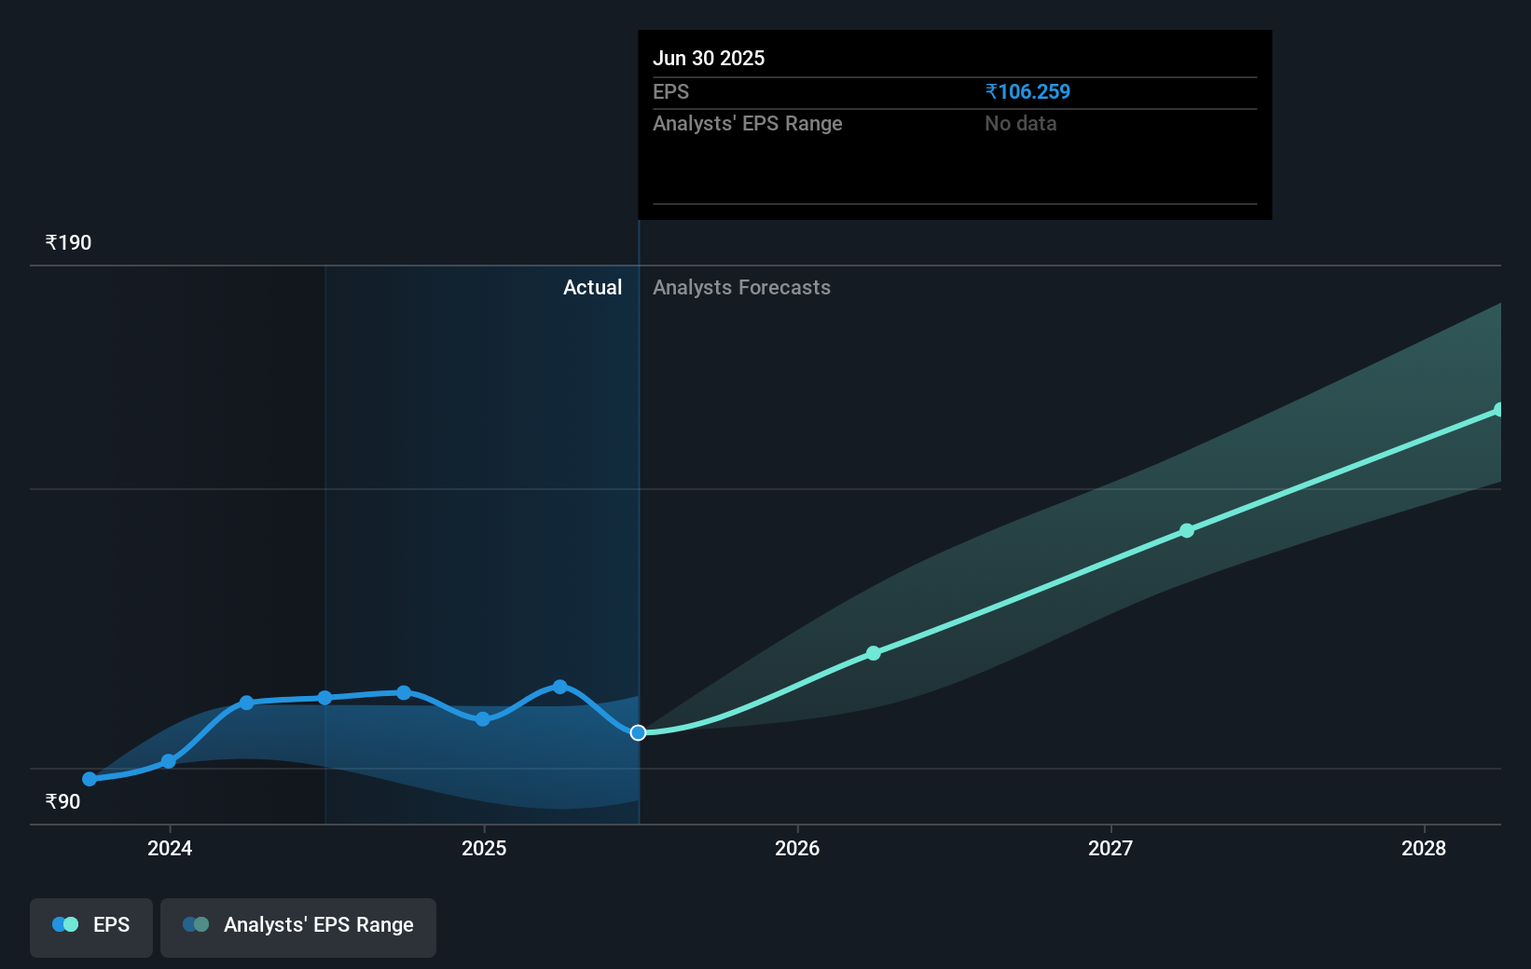Click the 'Jun 30 2025' tooltip date
Image resolution: width=1531 pixels, height=969 pixels.
pos(709,59)
